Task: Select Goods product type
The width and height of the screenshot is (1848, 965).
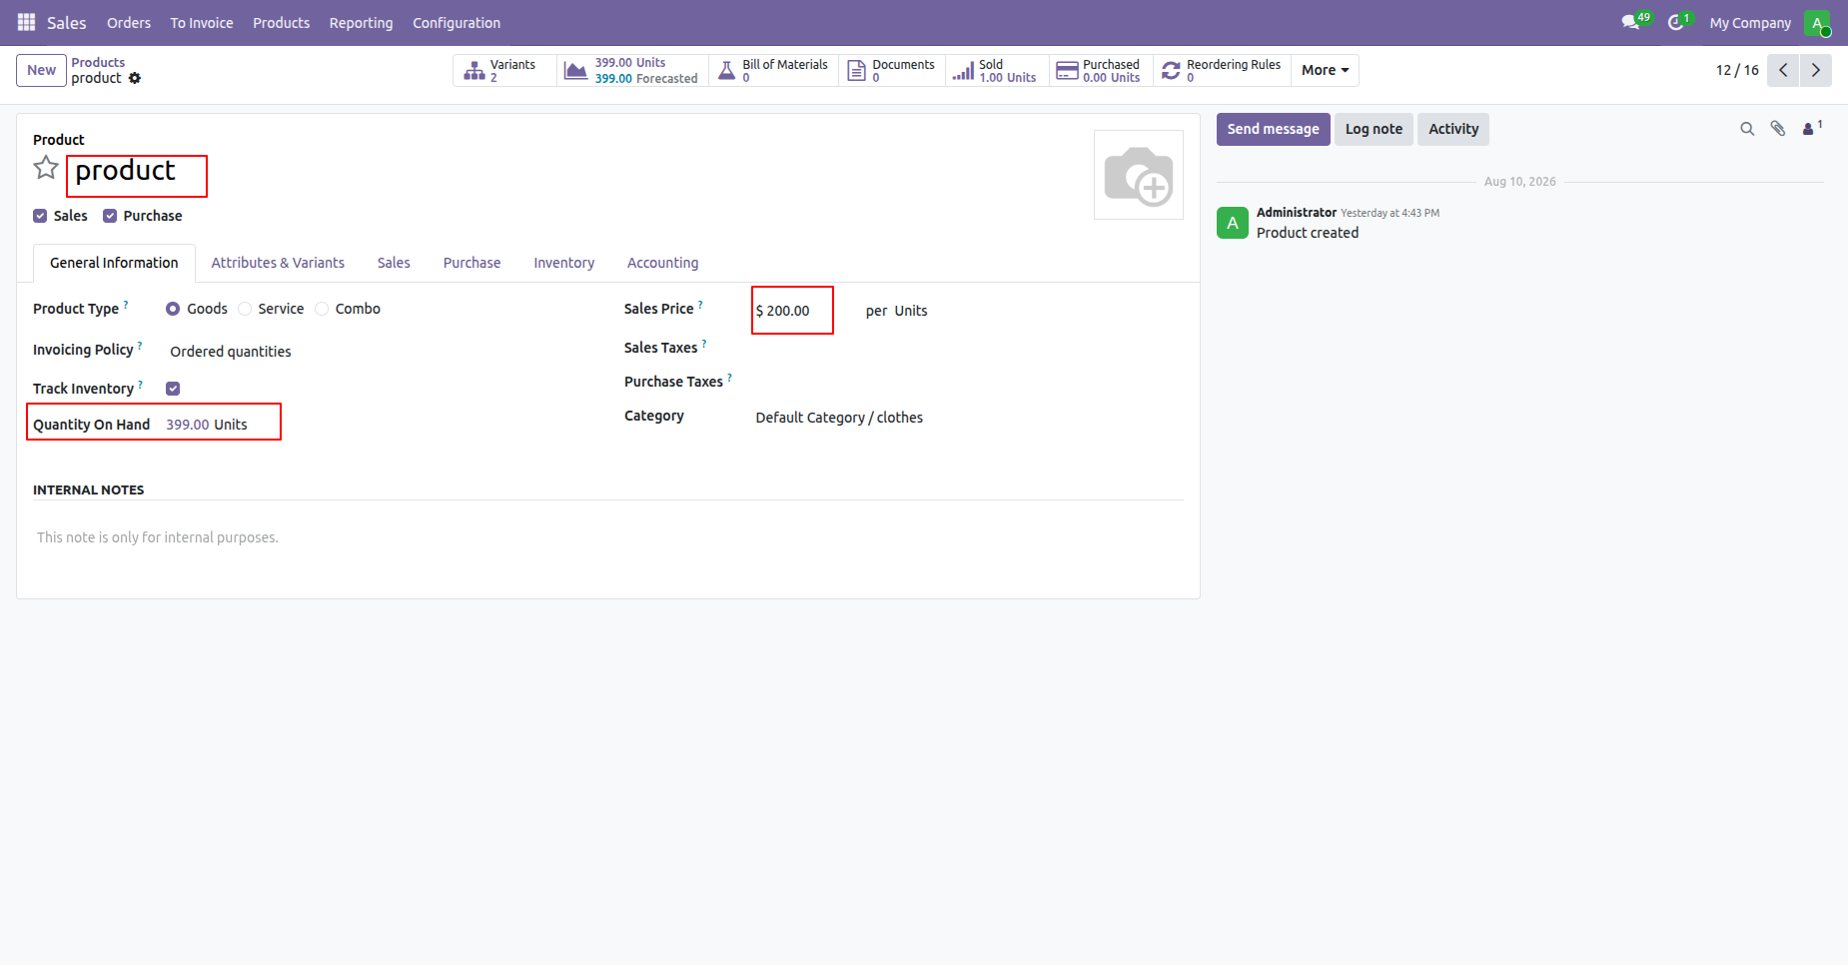Action: 173,309
